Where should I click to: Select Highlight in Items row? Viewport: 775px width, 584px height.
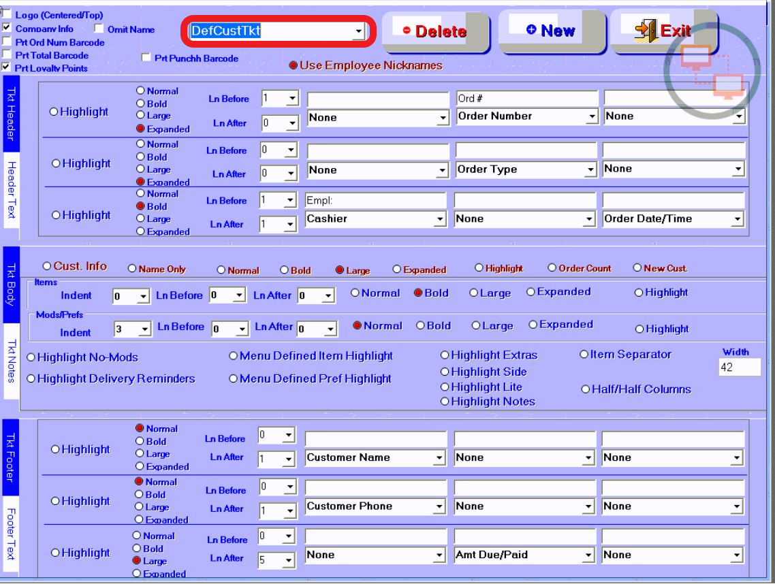click(639, 293)
